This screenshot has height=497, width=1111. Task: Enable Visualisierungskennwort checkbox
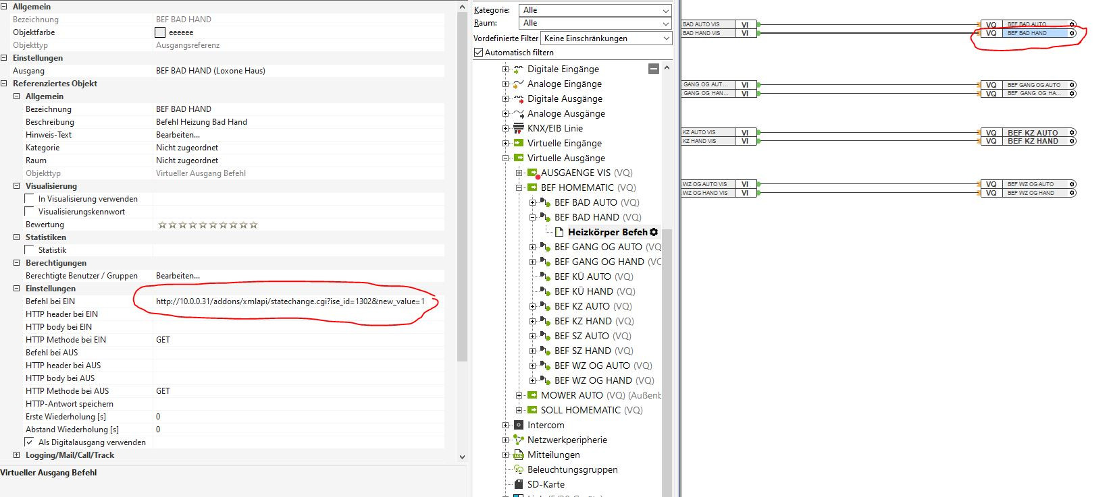pyautogui.click(x=29, y=212)
